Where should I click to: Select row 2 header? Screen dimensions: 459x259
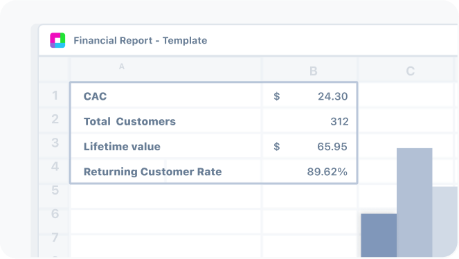[55, 119]
